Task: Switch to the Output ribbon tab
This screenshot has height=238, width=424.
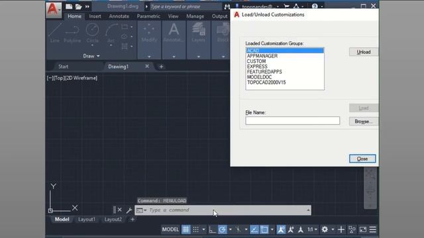Action: coord(219,16)
